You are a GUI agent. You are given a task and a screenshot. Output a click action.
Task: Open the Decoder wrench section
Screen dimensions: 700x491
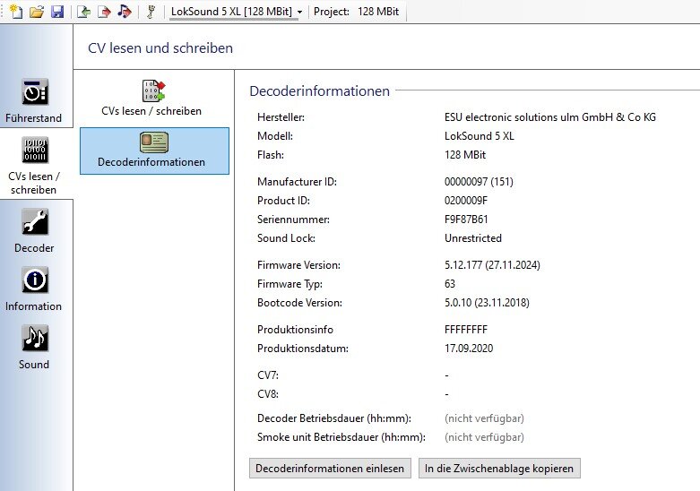click(x=34, y=230)
